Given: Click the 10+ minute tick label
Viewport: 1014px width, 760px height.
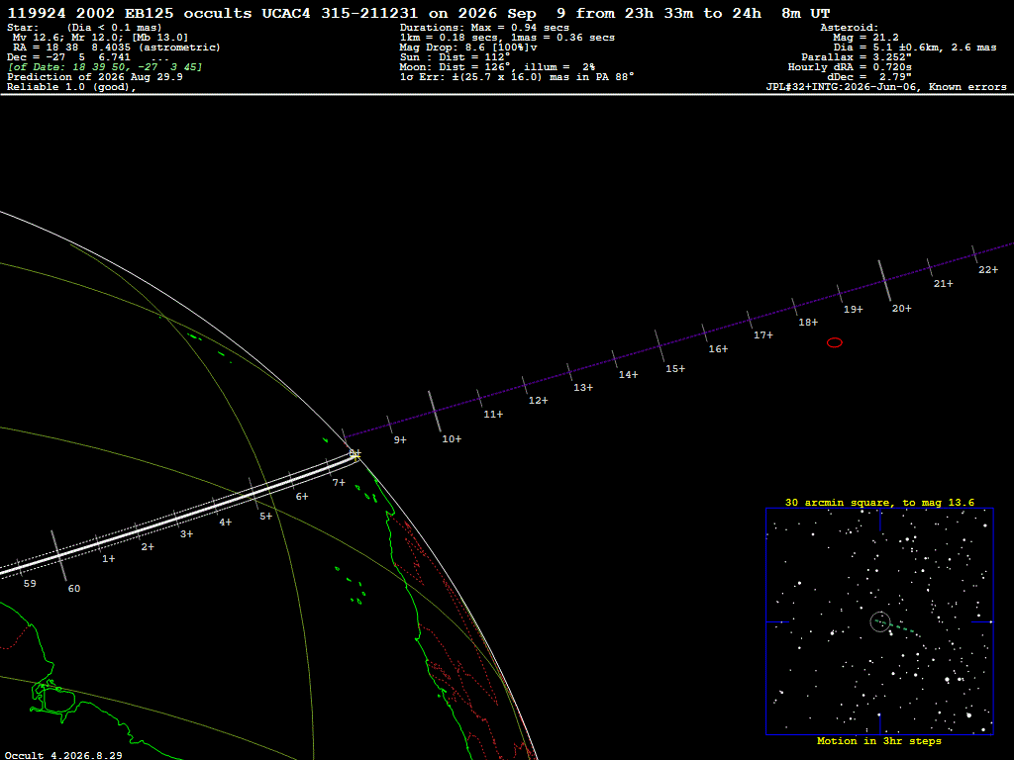Looking at the screenshot, I should pos(452,438).
